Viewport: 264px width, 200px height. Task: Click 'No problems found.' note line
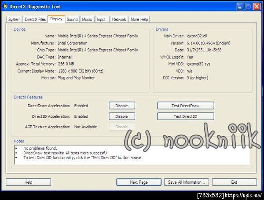coord(40,148)
